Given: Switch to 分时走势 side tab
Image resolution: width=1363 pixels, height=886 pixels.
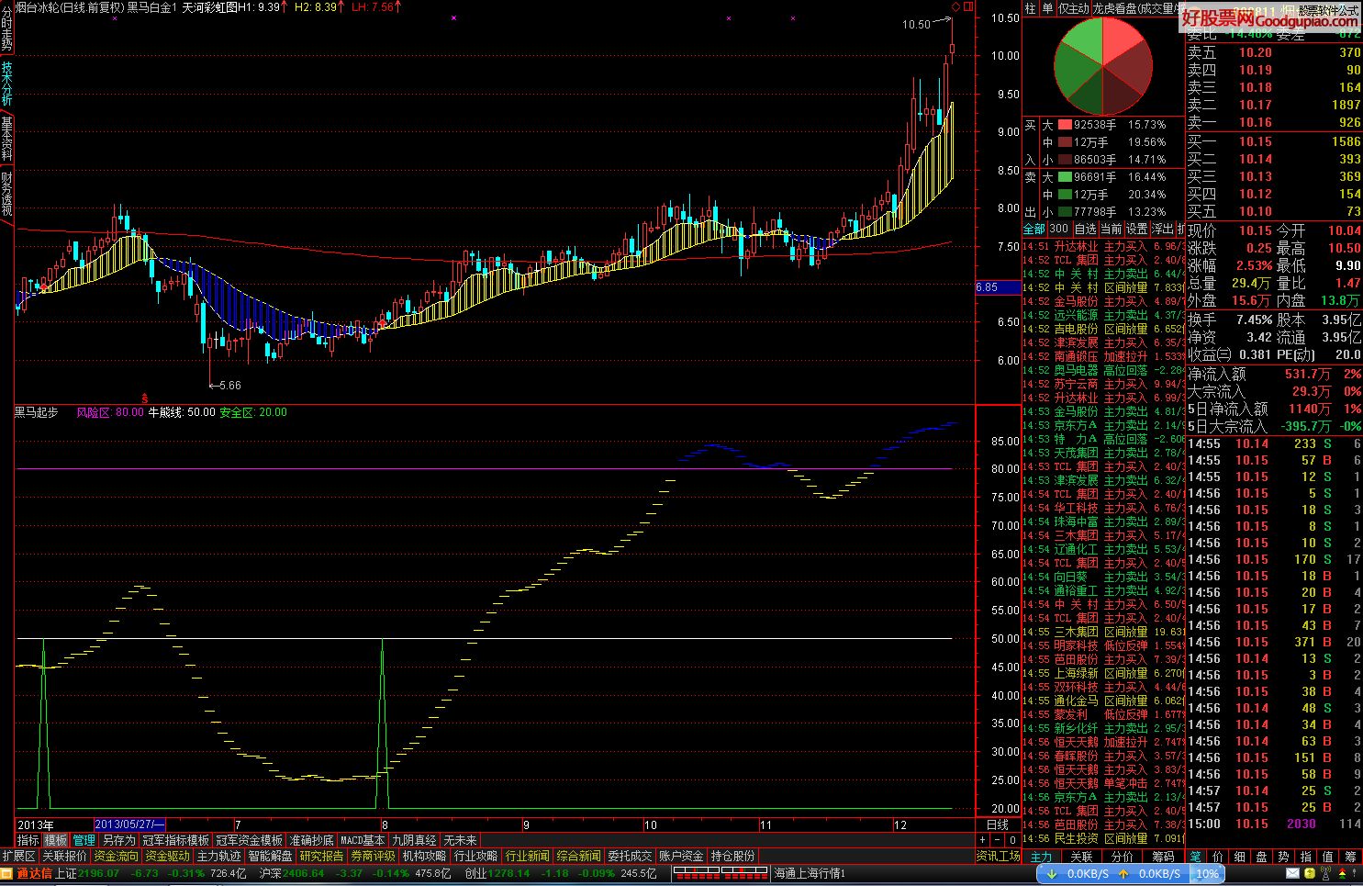Looking at the screenshot, I should [x=6, y=30].
